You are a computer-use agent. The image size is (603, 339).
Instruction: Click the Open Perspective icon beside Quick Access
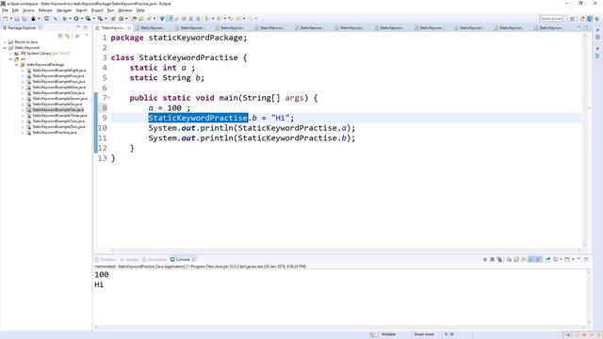[x=572, y=19]
